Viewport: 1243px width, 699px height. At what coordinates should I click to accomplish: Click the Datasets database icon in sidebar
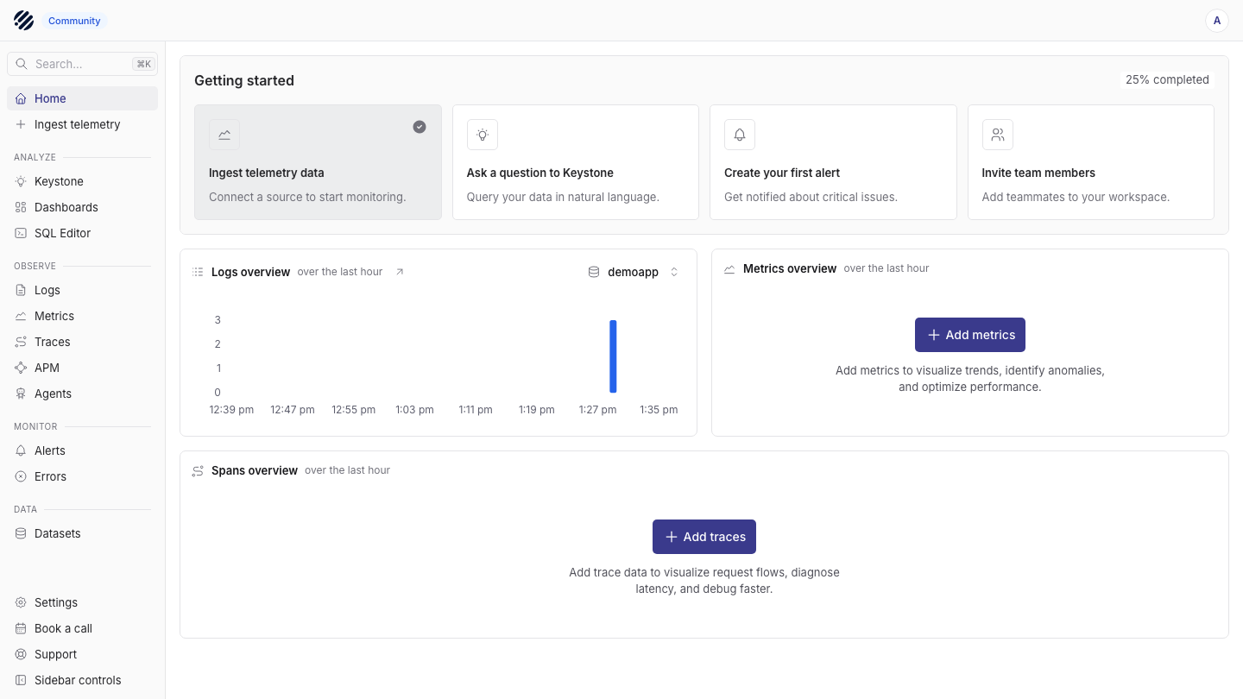(x=21, y=533)
